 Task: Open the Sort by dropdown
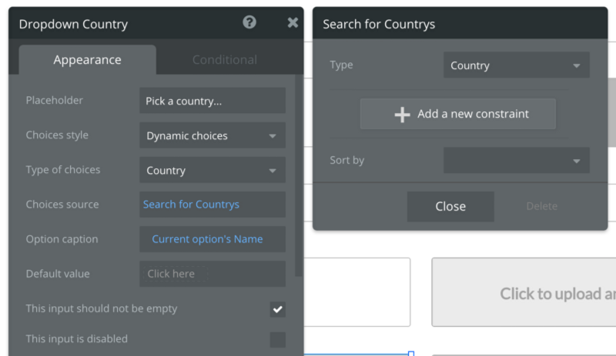(x=516, y=161)
